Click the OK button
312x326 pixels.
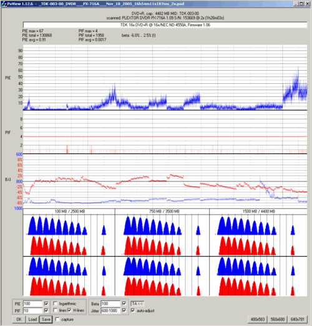point(19,319)
